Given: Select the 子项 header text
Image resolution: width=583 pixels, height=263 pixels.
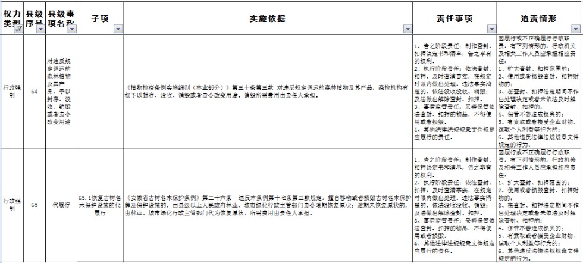Looking at the screenshot, I should tap(100, 18).
